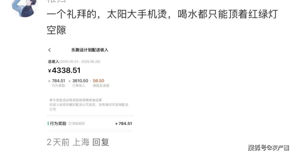Tap the back chevron beside 乐跑远计划配送收入
Screen dimensions: 296x154
coord(49,50)
